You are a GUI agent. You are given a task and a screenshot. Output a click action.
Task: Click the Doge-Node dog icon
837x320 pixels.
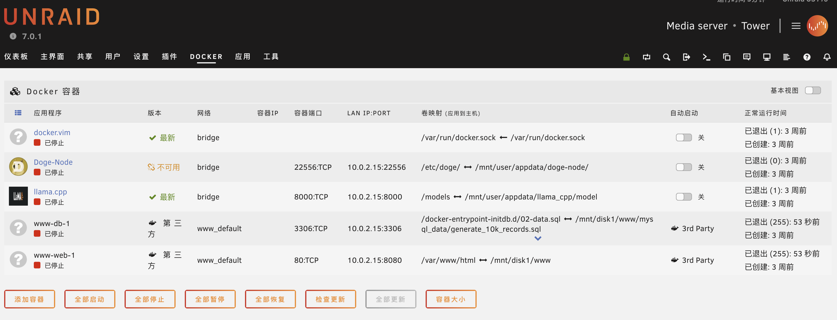[18, 167]
